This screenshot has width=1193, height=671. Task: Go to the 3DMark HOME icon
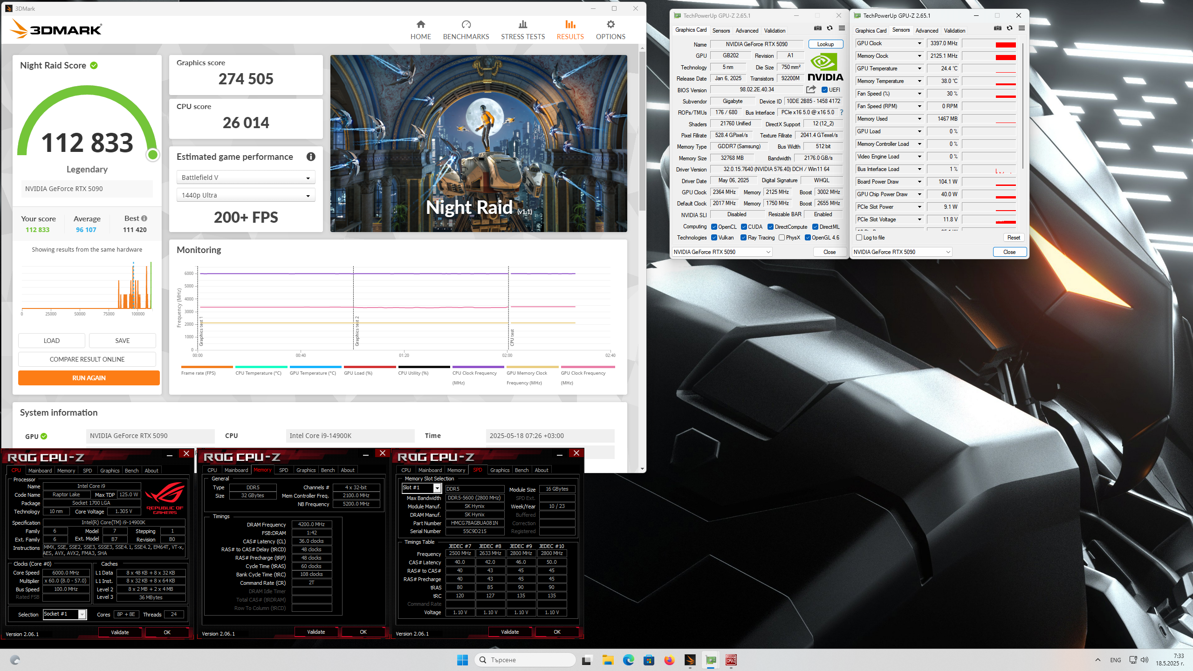[420, 24]
